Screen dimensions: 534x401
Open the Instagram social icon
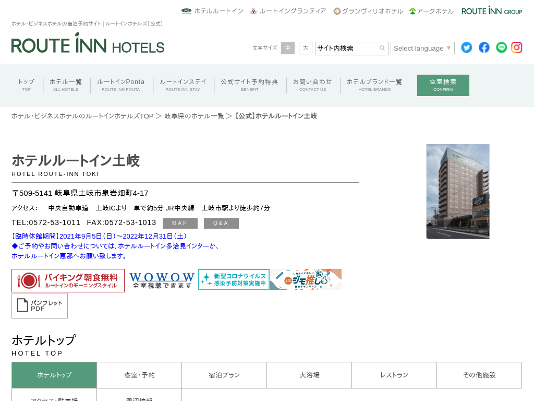[517, 48]
